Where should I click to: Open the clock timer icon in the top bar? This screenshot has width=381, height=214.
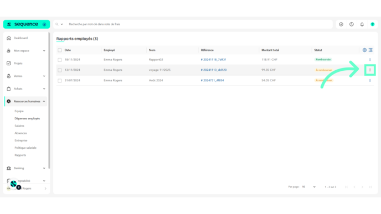[352, 24]
